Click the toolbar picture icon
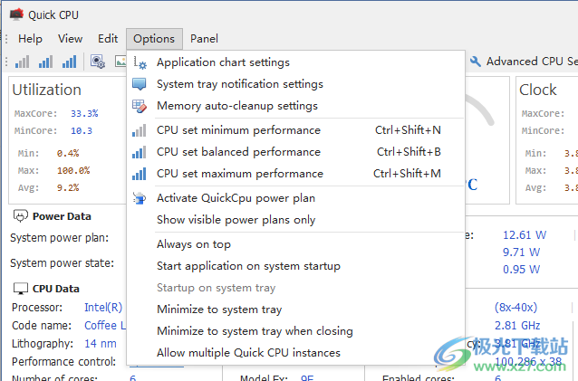The image size is (578, 381). [120, 62]
